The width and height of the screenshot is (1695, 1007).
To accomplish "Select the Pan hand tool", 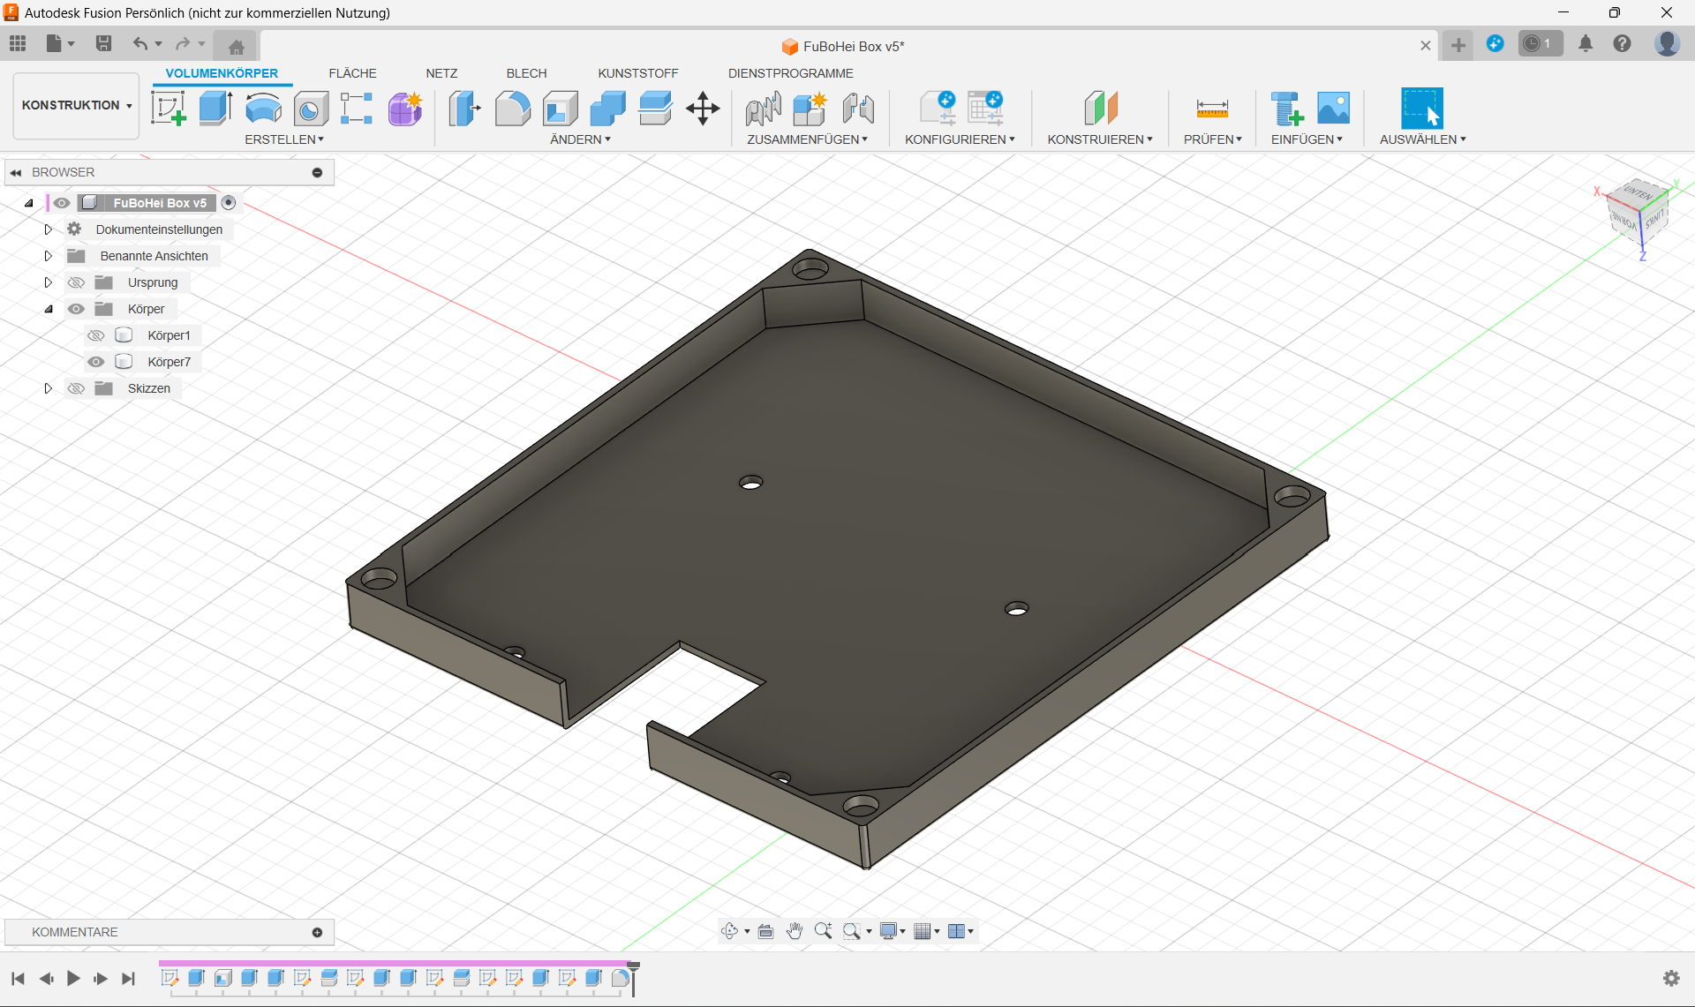I will (x=795, y=931).
